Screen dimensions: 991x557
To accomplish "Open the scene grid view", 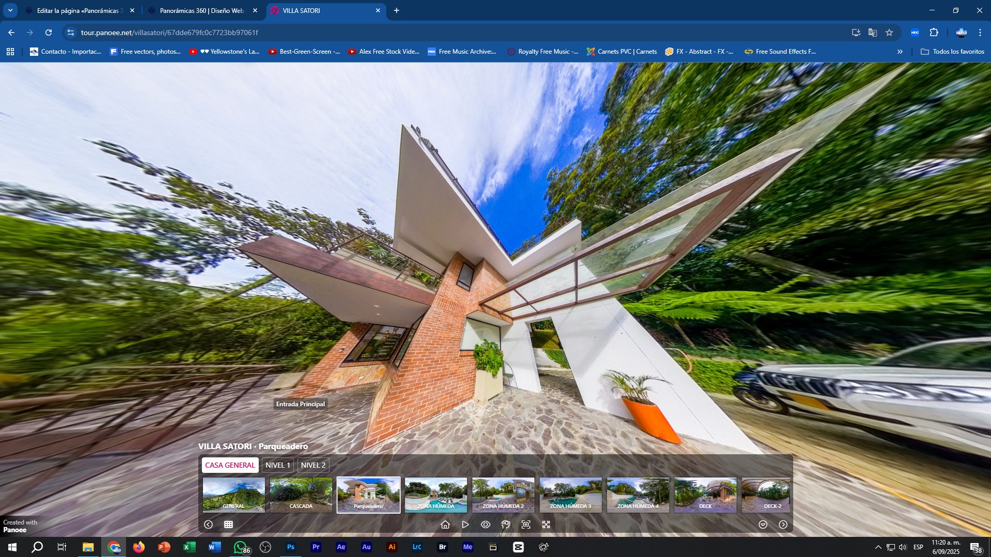I will (228, 524).
